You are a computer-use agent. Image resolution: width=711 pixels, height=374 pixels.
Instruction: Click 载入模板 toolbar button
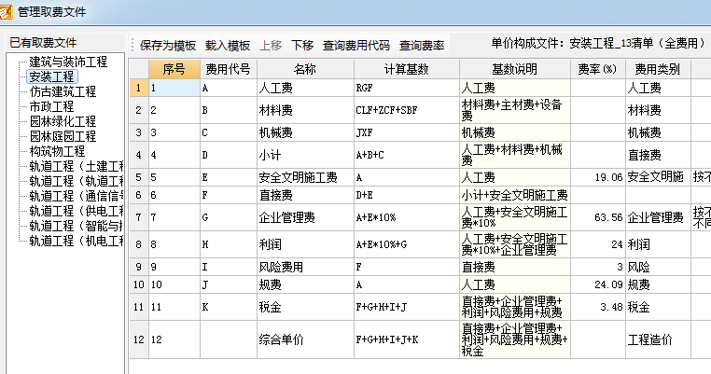[228, 46]
